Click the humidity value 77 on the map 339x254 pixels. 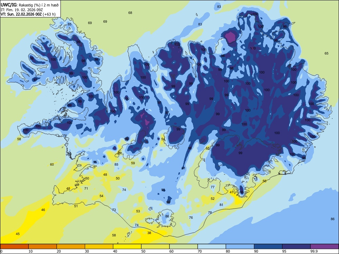pyautogui.click(x=213, y=187)
